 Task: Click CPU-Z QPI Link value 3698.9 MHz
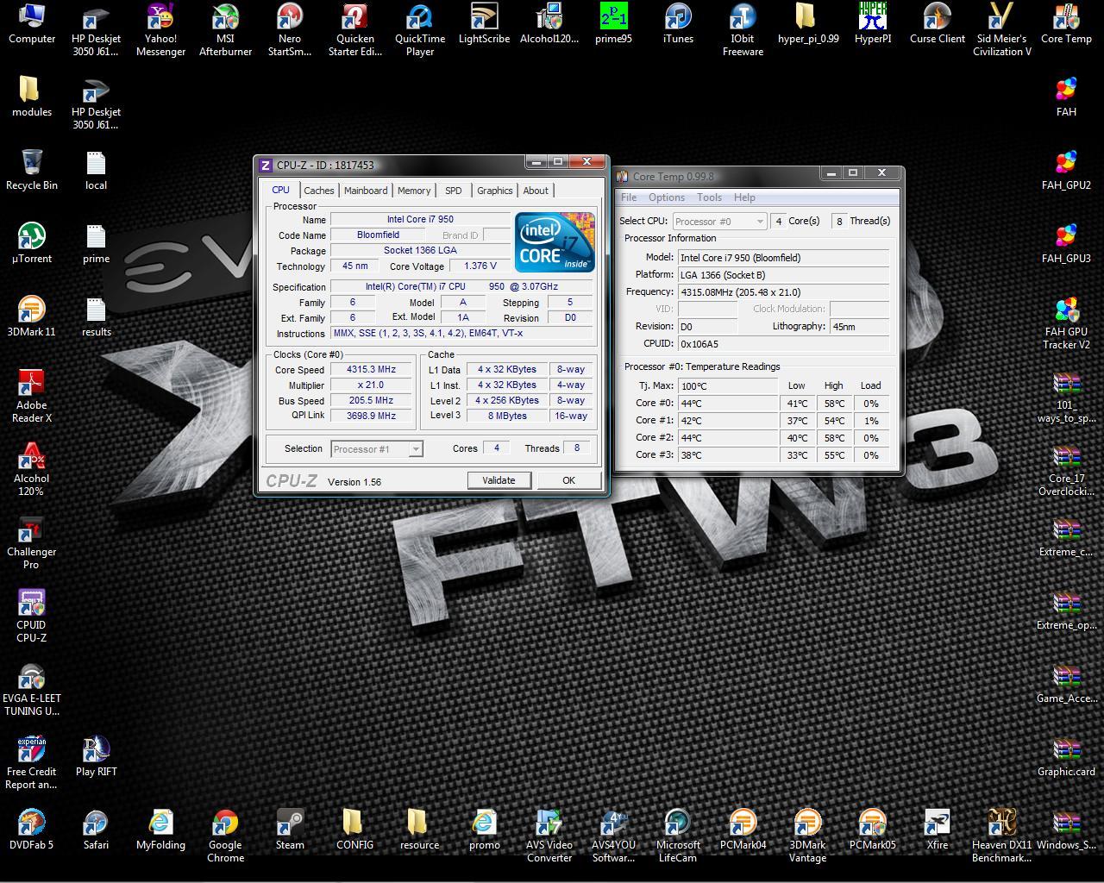click(372, 416)
